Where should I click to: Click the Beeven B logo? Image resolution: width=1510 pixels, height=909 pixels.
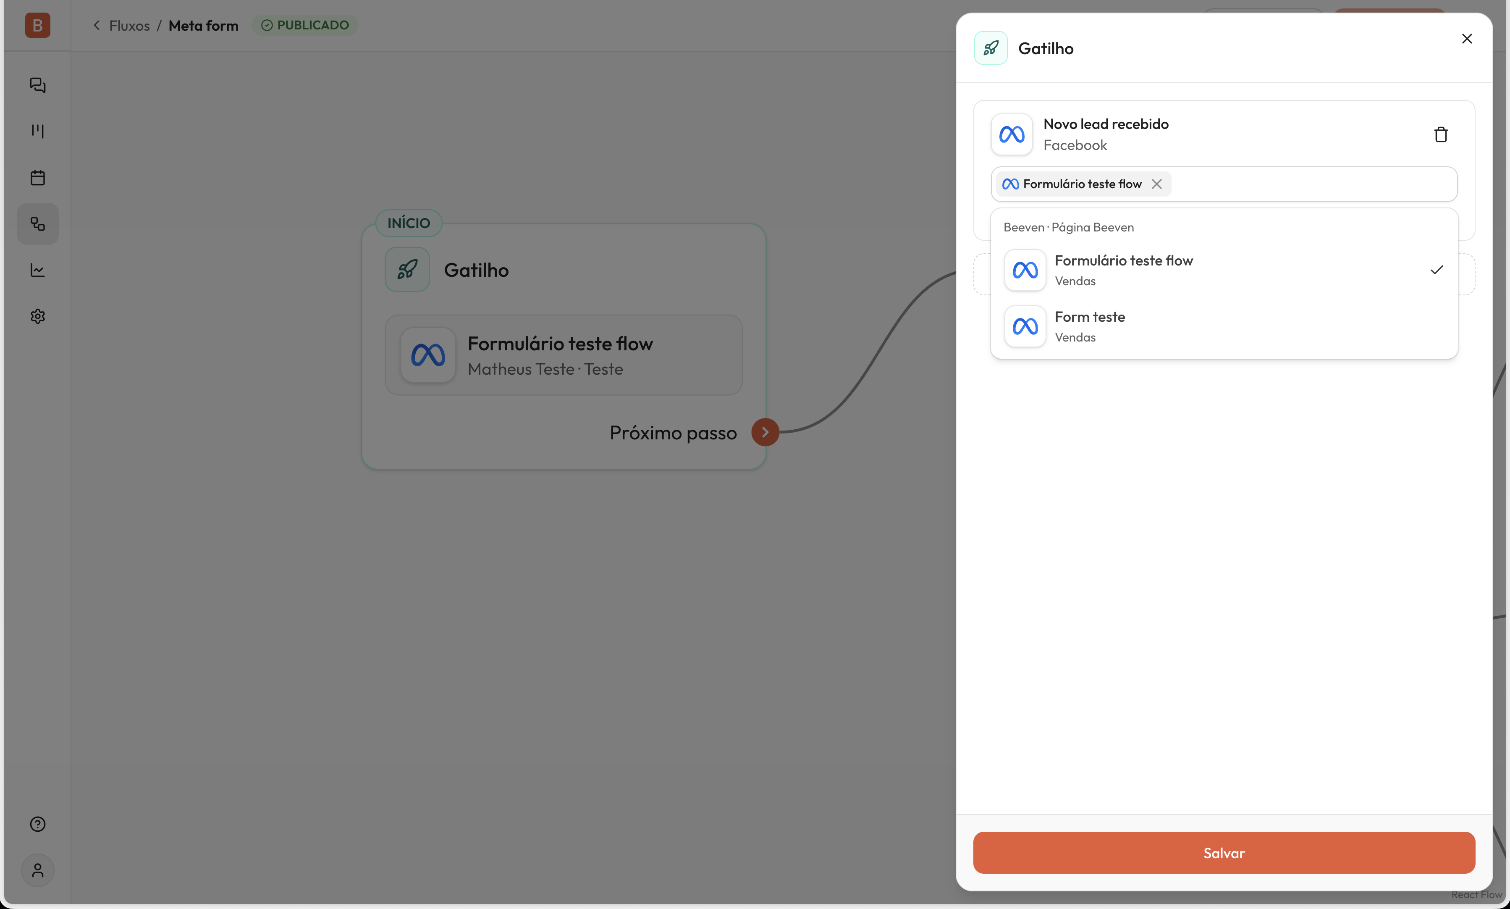pos(37,25)
